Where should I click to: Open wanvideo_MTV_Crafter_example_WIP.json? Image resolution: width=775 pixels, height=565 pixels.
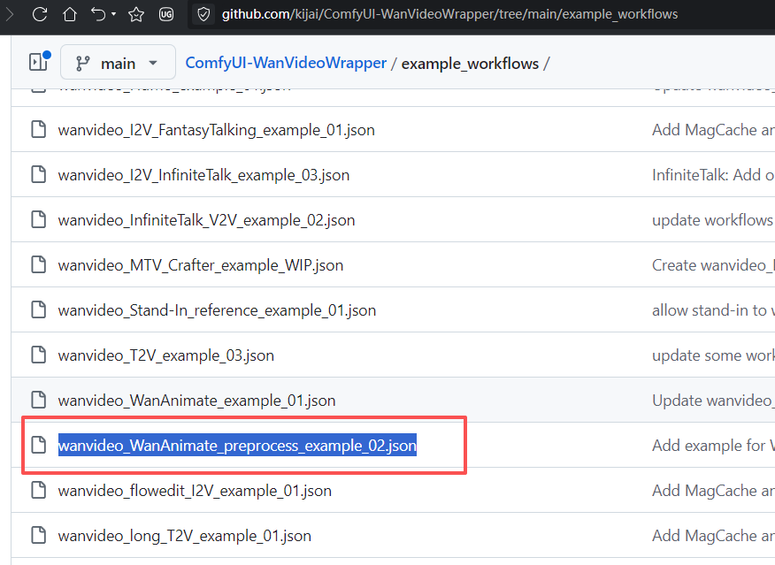[x=201, y=265]
